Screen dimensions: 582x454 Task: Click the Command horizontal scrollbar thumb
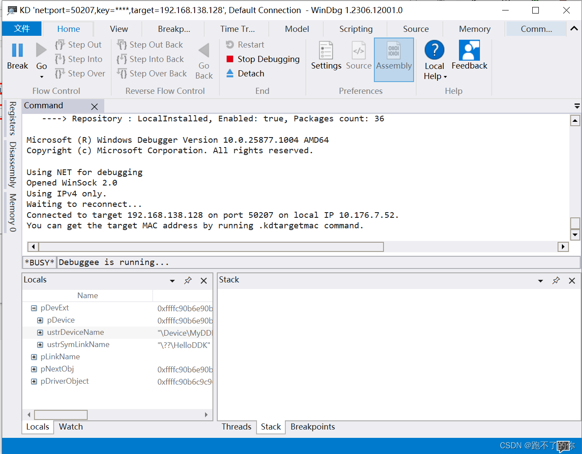pyautogui.click(x=211, y=247)
